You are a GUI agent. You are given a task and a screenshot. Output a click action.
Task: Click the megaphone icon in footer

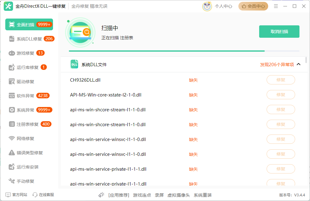[x=101, y=195]
